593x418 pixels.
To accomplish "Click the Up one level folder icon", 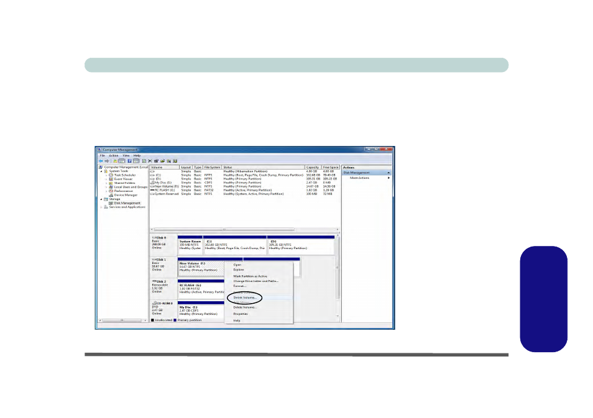I will [115, 161].
